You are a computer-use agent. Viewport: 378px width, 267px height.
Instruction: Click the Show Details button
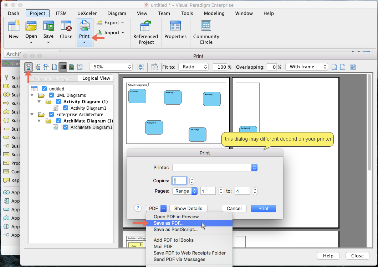188,208
